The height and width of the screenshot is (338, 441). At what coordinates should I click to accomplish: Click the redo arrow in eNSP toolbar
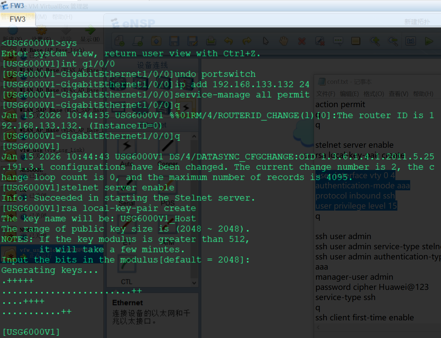247,41
